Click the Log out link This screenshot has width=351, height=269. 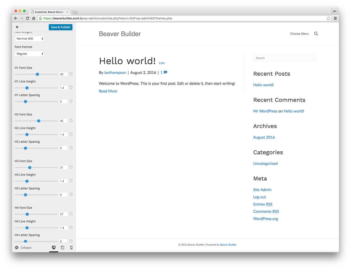pyautogui.click(x=260, y=197)
